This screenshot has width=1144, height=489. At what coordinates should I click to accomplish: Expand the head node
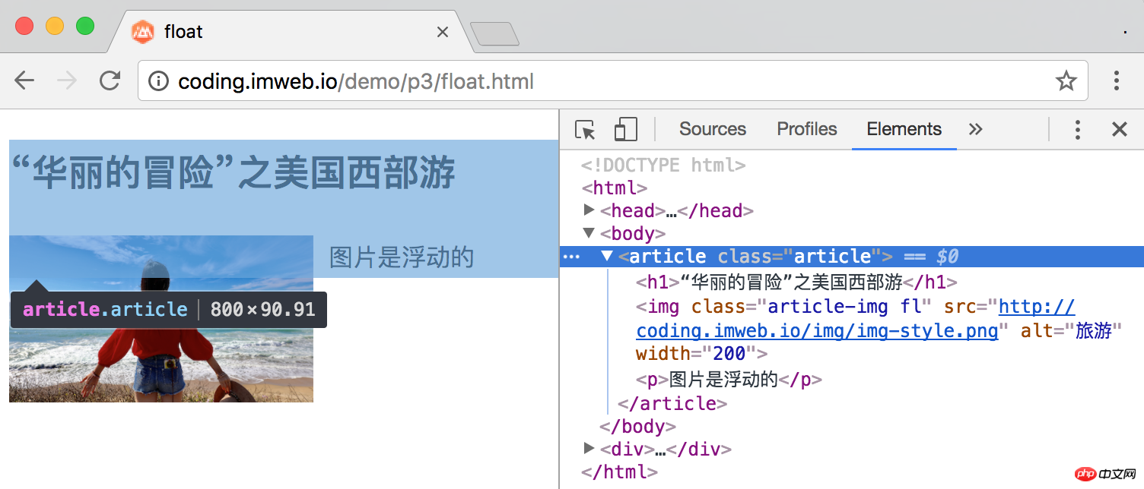[589, 210]
